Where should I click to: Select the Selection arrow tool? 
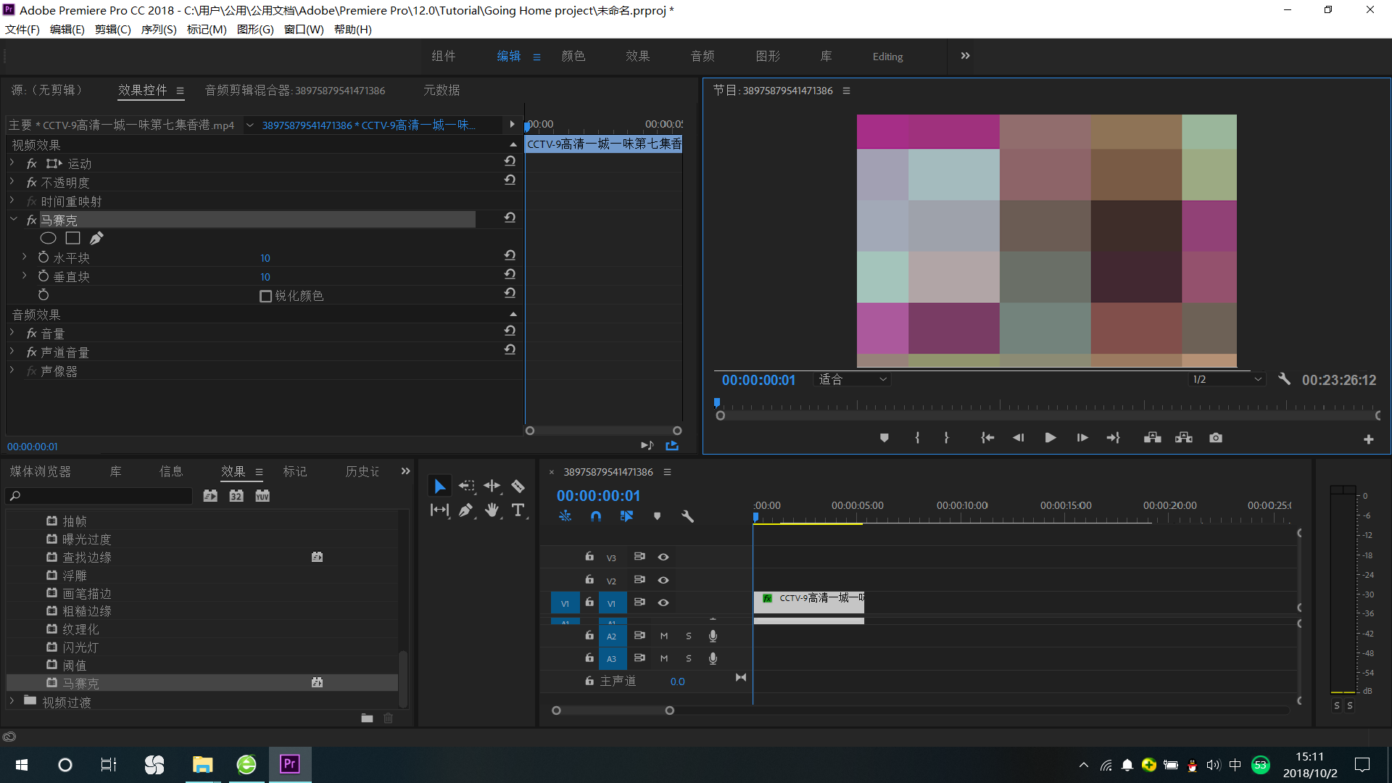pyautogui.click(x=439, y=486)
